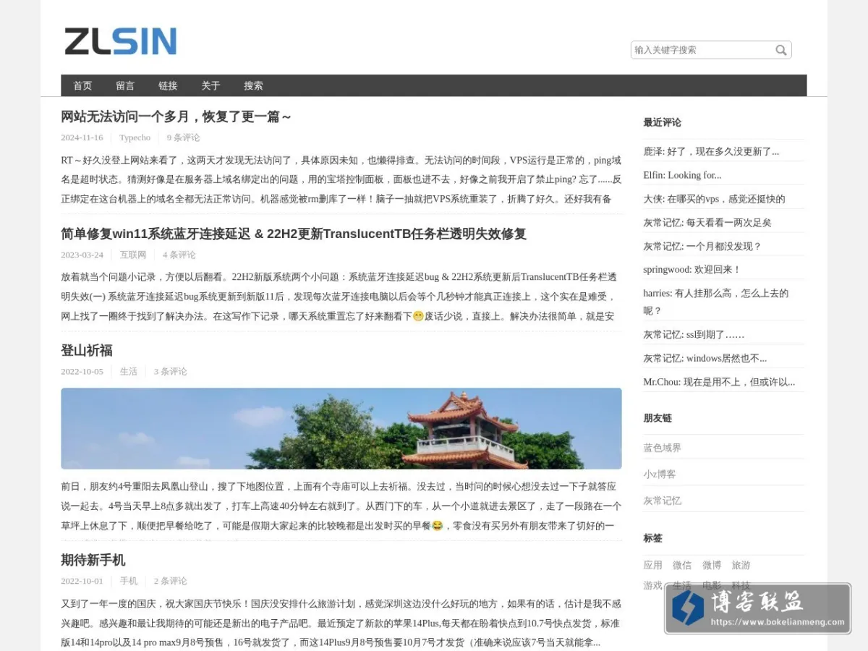Image resolution: width=868 pixels, height=651 pixels.
Task: View the 3 条评论 link
Action: (x=170, y=371)
